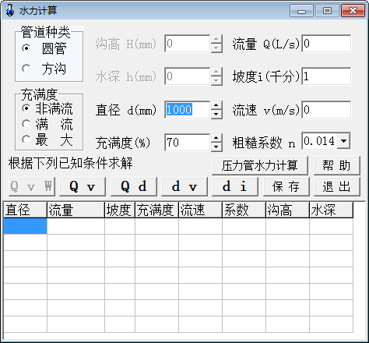369x343 pixels.
Task: Click the 直径 d(mm) input field
Action: tap(188, 110)
